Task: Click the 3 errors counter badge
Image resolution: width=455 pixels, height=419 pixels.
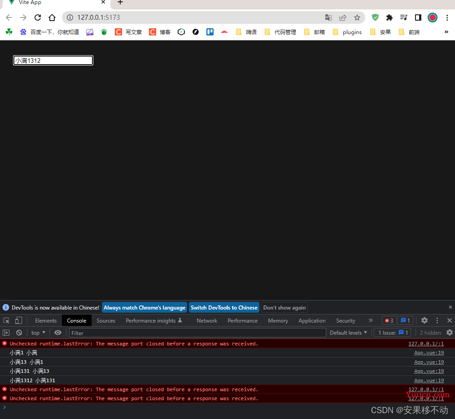Action: 389,320
